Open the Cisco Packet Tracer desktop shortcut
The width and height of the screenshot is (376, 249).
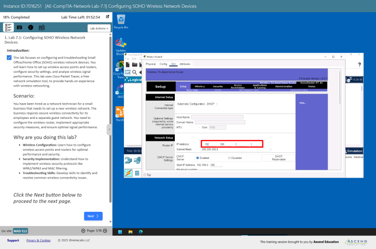tap(119, 69)
